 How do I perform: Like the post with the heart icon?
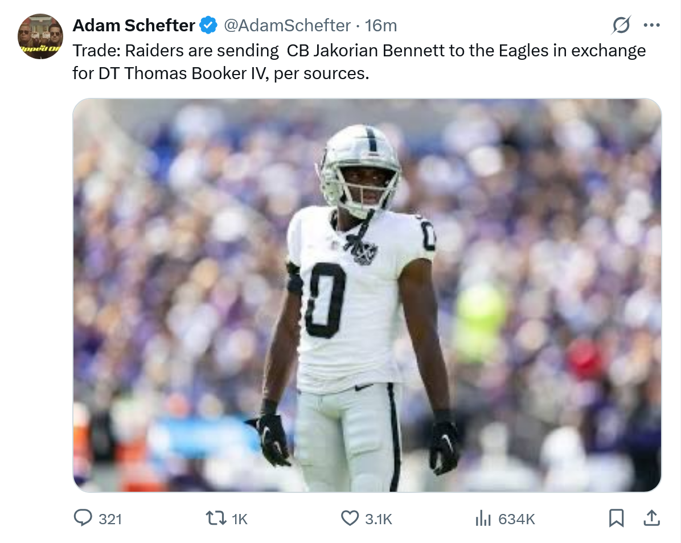(349, 518)
